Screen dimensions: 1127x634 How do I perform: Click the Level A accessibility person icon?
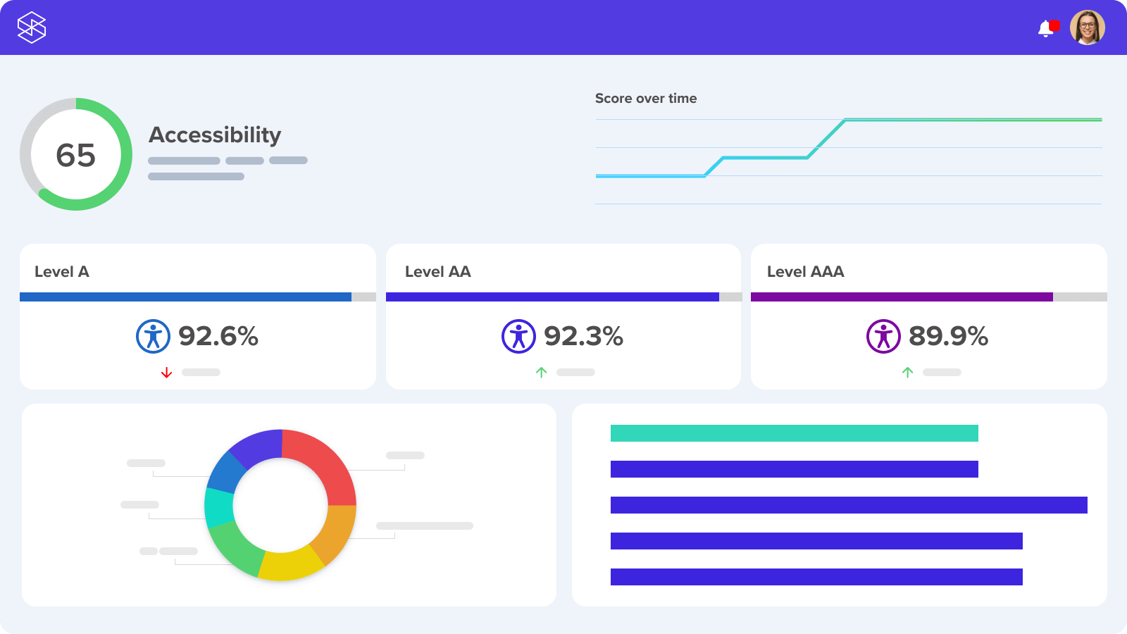[153, 336]
